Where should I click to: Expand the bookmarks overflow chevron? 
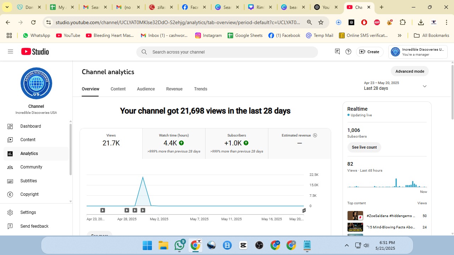point(399,35)
